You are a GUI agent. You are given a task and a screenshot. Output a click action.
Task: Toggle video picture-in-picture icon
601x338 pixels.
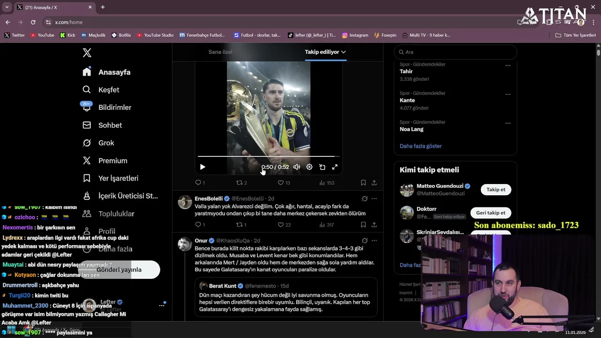pyautogui.click(x=322, y=167)
